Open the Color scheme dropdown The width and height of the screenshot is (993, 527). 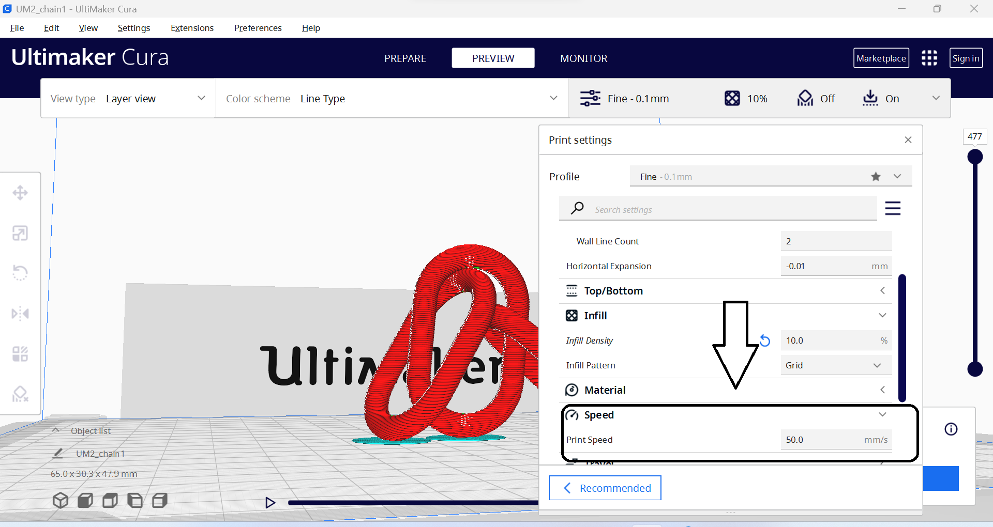coord(392,98)
